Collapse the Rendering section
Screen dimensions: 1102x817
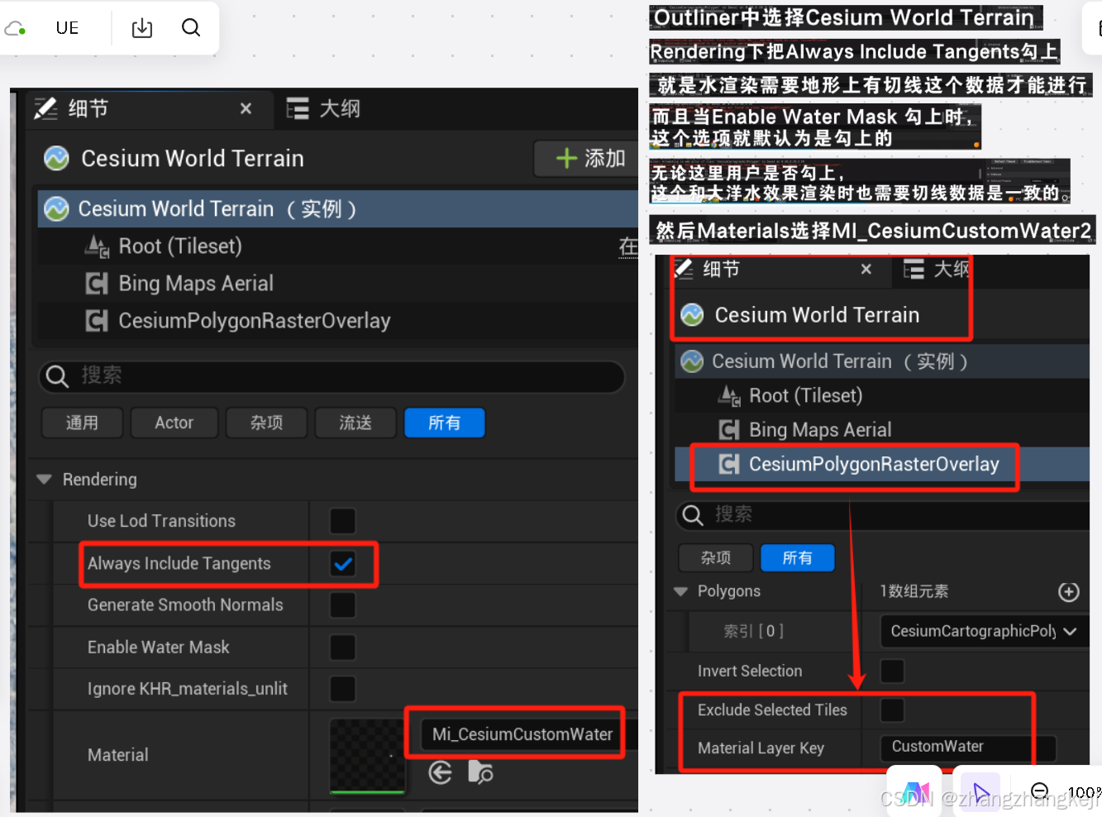[44, 480]
